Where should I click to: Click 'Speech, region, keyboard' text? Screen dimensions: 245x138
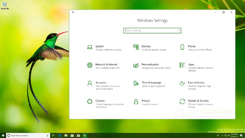153,86
